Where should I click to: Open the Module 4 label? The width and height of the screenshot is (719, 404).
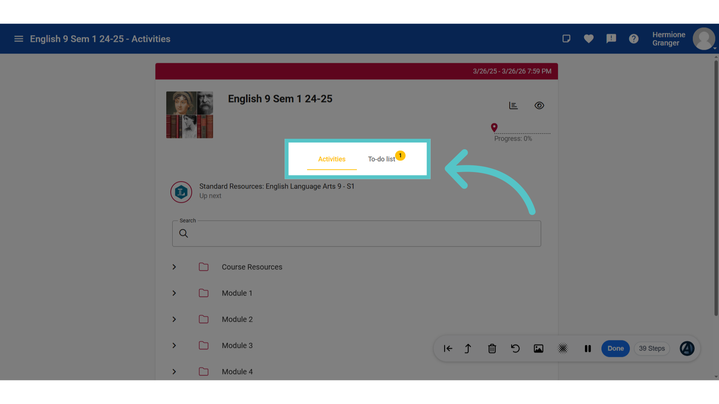point(237,372)
